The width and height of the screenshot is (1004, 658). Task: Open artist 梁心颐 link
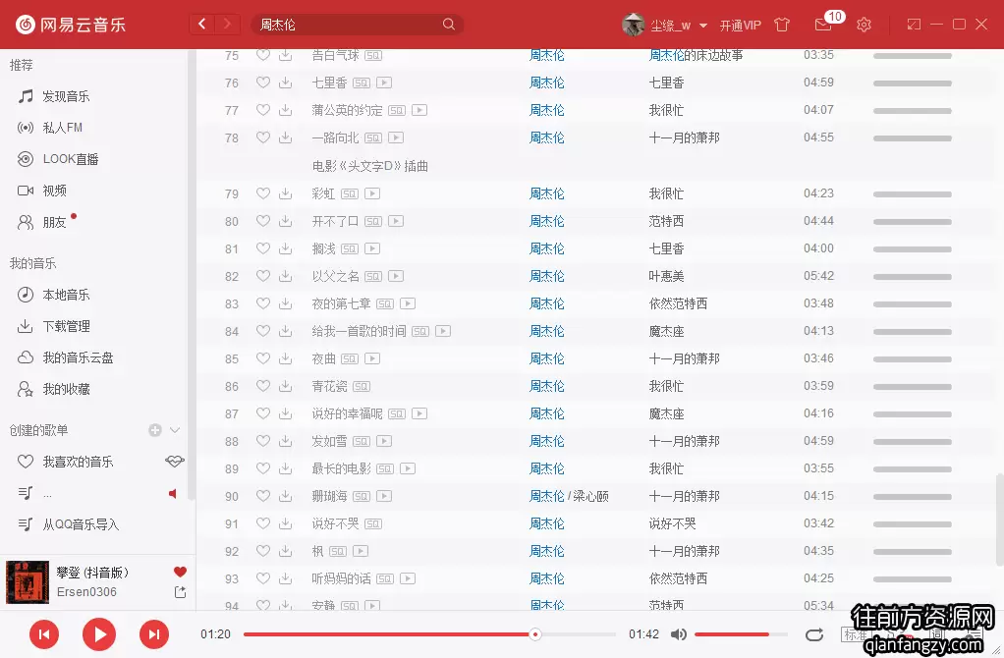(x=590, y=496)
